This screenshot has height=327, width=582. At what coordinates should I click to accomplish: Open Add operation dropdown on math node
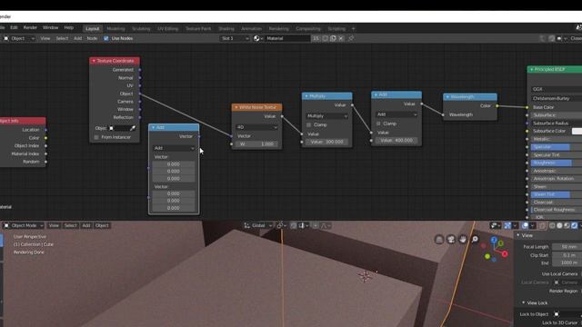point(396,114)
